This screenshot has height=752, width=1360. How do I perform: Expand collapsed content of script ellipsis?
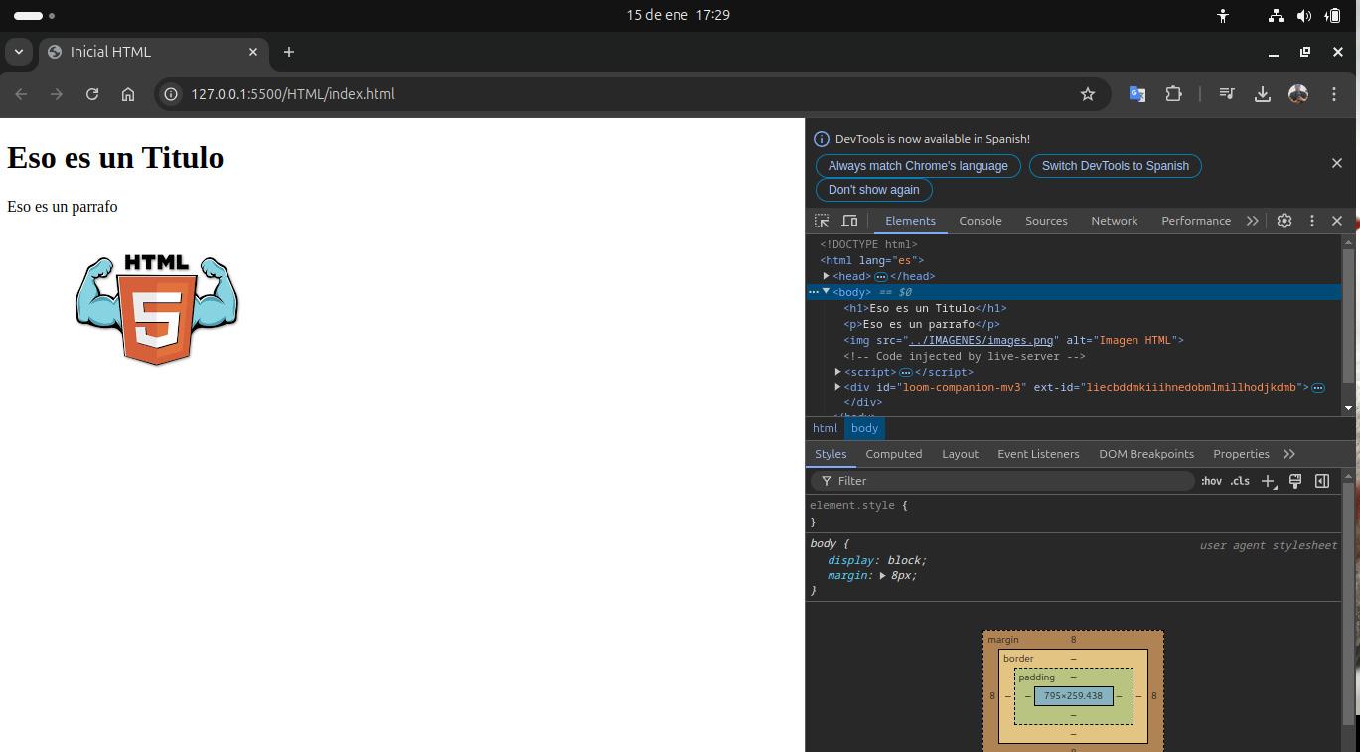906,373
